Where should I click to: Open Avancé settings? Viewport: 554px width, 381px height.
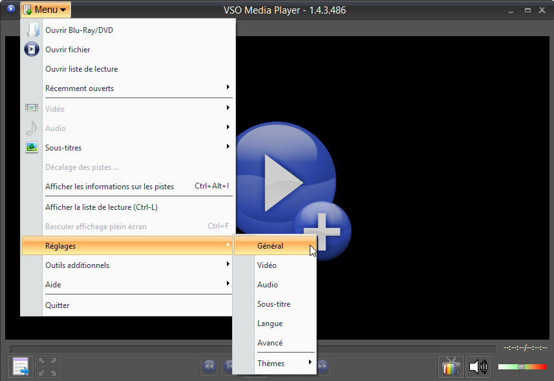(x=275, y=342)
